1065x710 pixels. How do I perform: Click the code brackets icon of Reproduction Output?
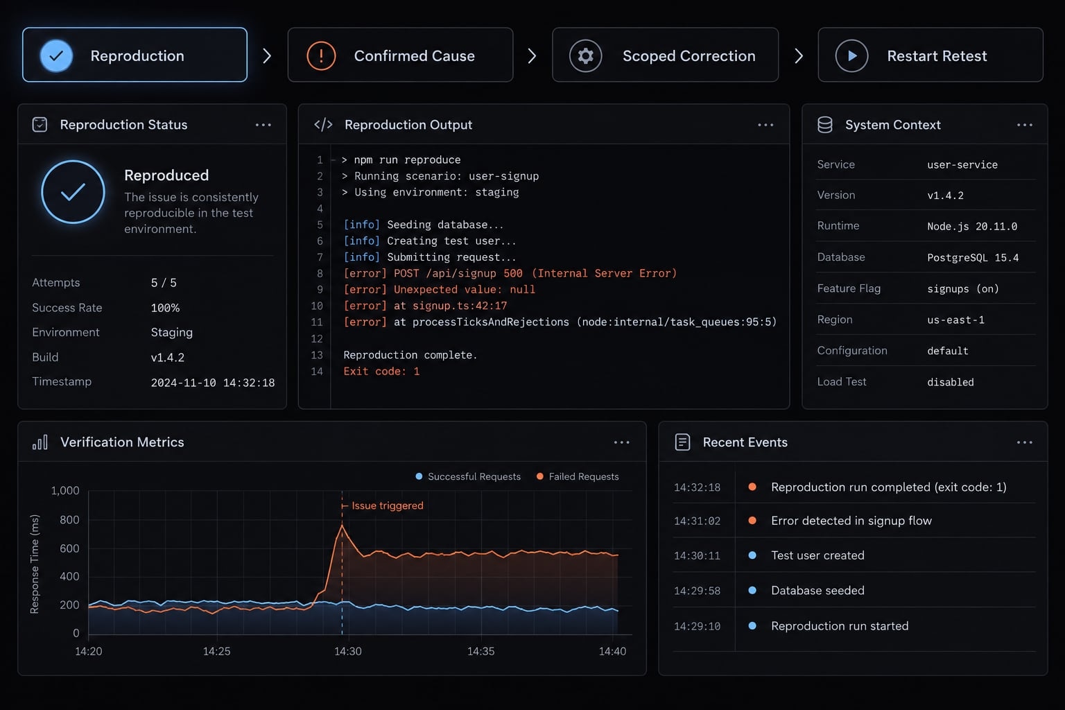point(323,125)
